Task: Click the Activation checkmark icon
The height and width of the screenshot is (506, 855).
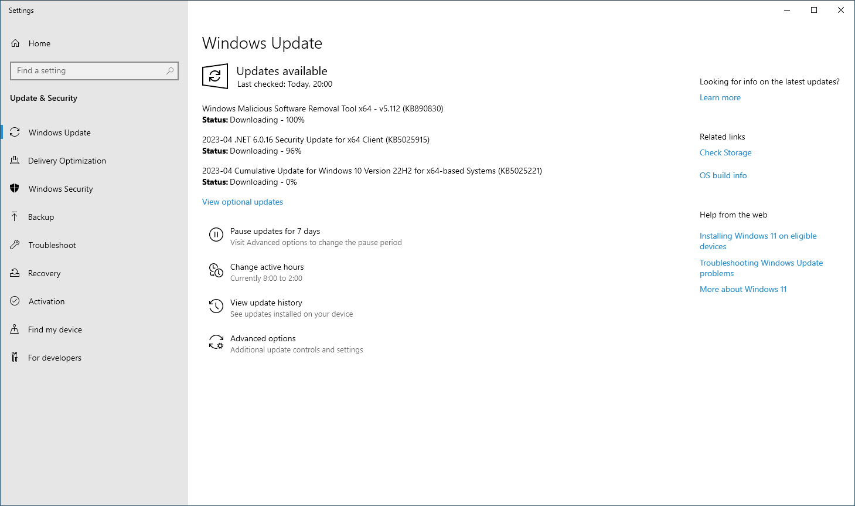Action: (x=15, y=301)
